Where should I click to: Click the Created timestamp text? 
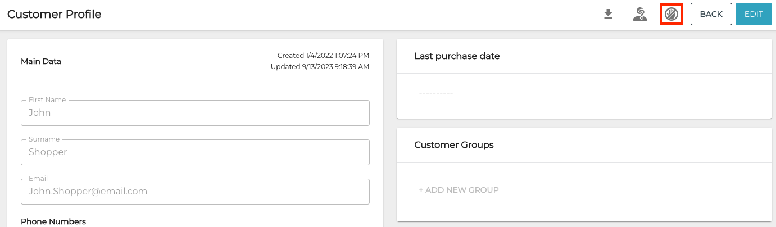(x=323, y=56)
